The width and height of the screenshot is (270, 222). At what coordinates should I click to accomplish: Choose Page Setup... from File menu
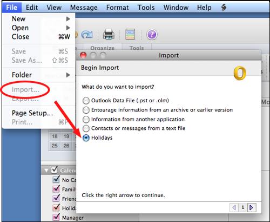39,113
